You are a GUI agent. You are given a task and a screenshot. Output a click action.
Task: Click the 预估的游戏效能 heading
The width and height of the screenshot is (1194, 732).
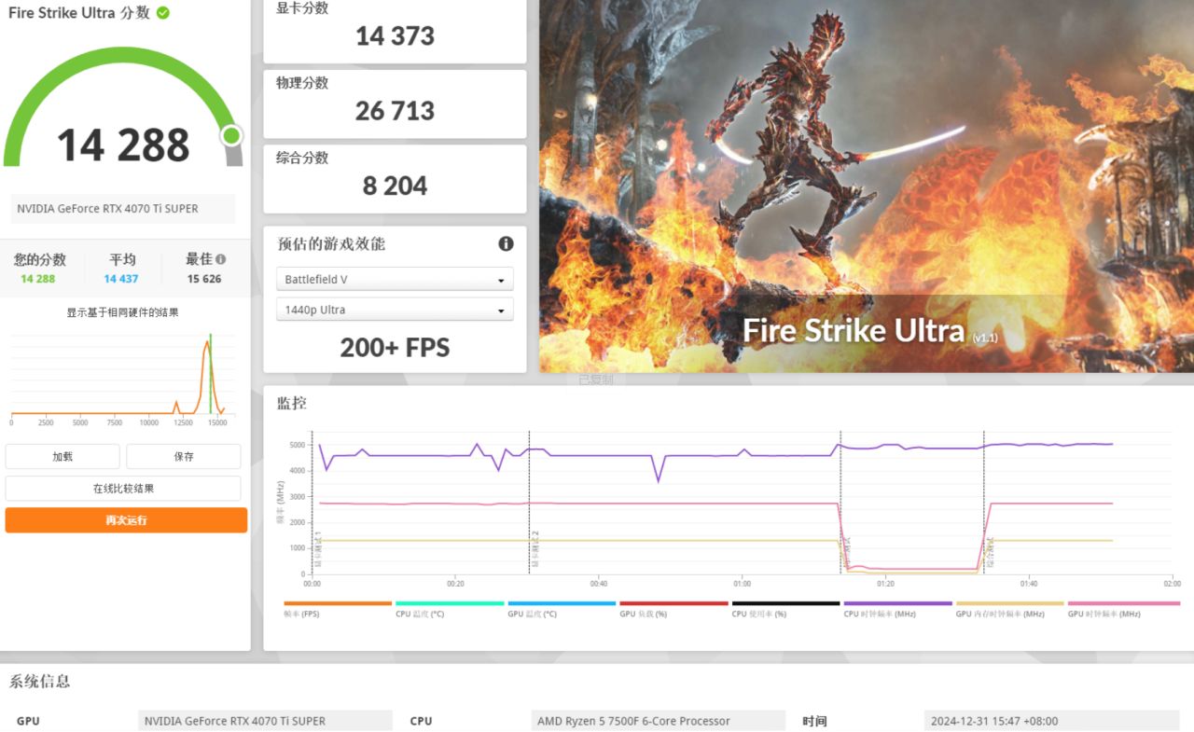(331, 243)
